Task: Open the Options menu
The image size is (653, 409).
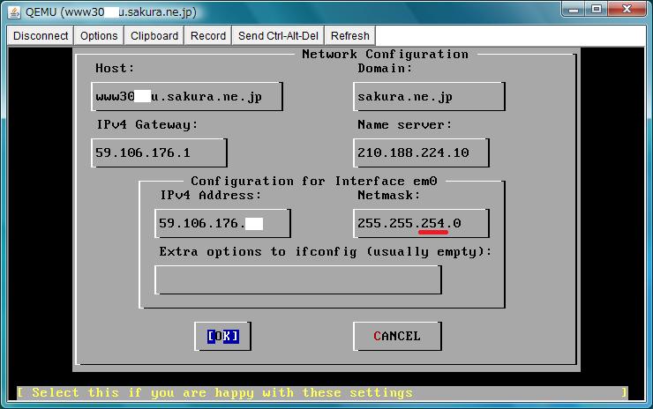Action: tap(99, 36)
